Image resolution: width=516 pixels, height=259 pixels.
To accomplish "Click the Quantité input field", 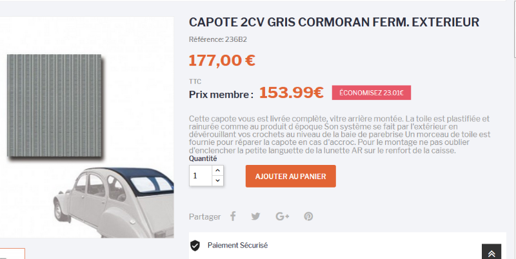I will 200,176.
